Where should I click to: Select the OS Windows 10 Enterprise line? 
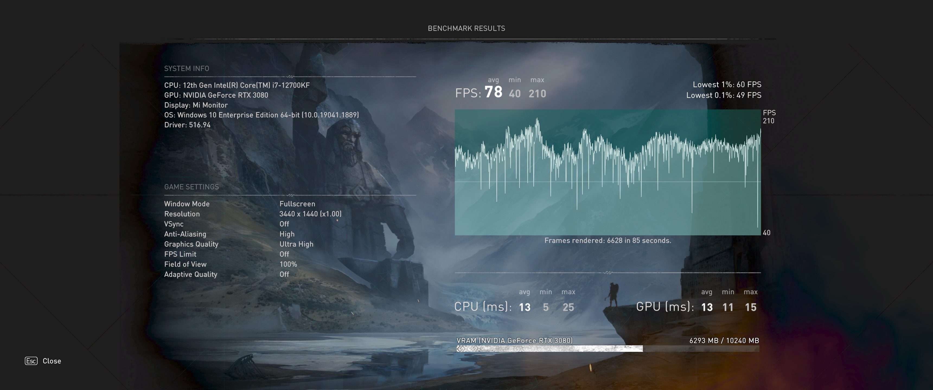(x=261, y=115)
